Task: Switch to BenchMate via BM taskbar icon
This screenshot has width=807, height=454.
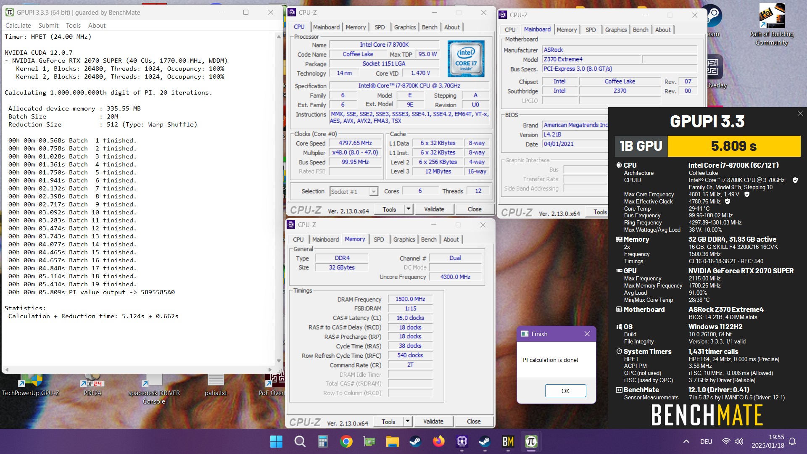Action: (508, 441)
